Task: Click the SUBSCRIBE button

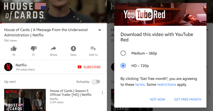Action: pyautogui.click(x=89, y=67)
